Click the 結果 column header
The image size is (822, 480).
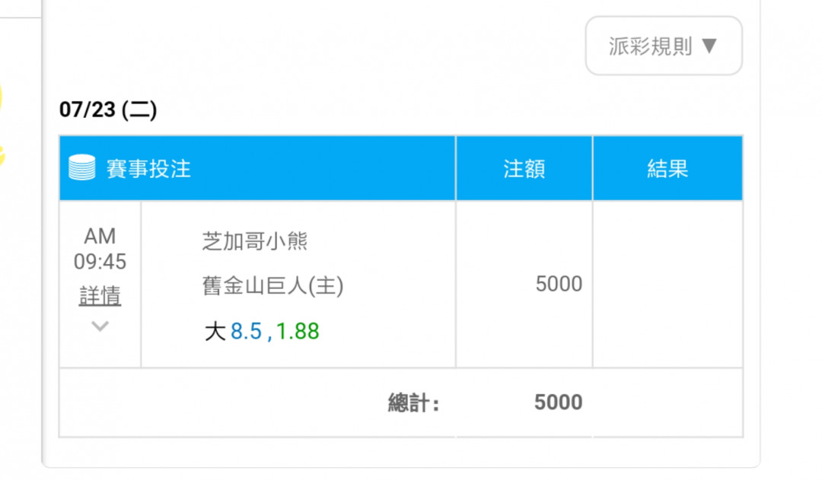pyautogui.click(x=668, y=168)
